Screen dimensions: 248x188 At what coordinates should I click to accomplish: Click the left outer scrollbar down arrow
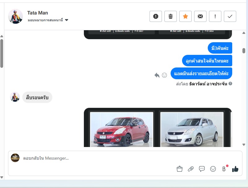coord(2,177)
